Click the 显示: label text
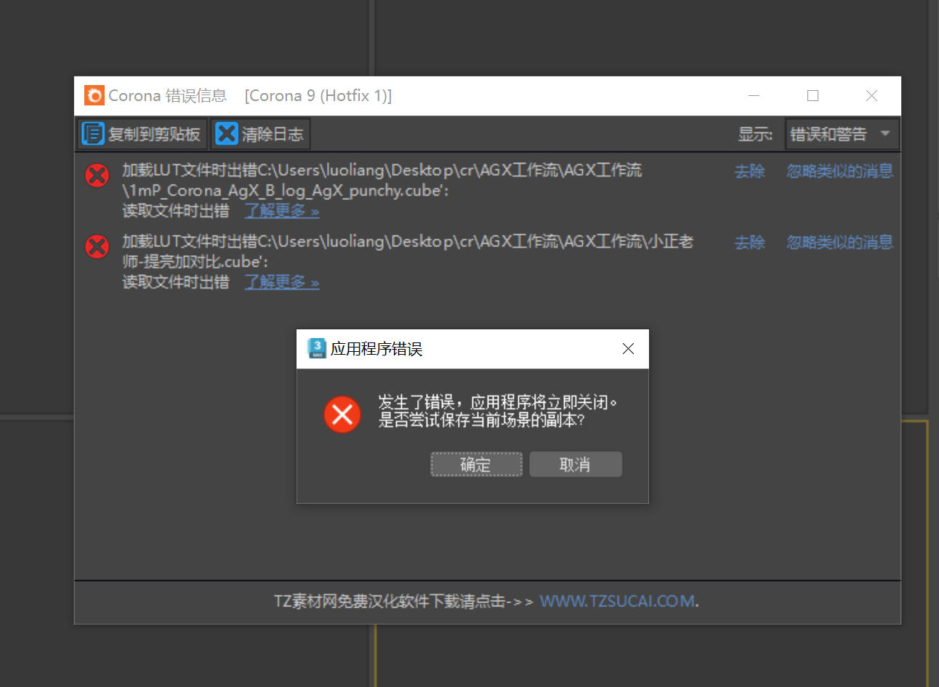The width and height of the screenshot is (939, 687). [x=755, y=134]
